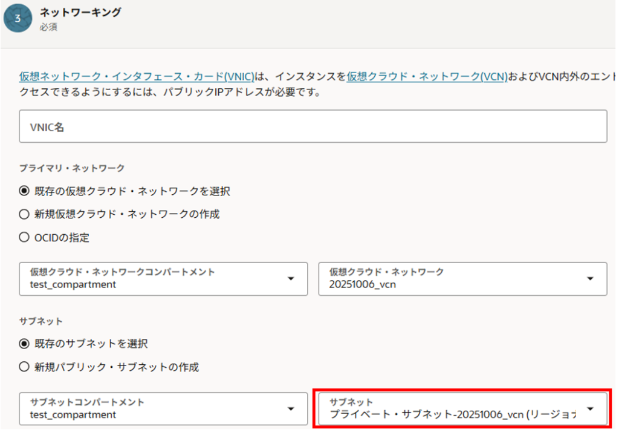Open the 仮想ネットワーク・インタフェース・カード(VNIC) link
Image resolution: width=619 pixels, height=432 pixels.
(136, 77)
